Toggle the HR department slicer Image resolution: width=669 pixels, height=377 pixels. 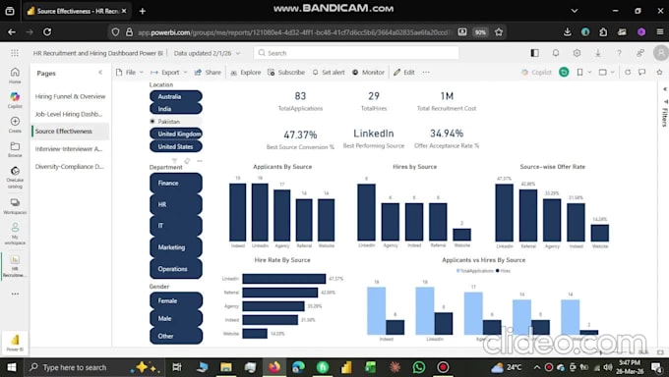pos(176,204)
